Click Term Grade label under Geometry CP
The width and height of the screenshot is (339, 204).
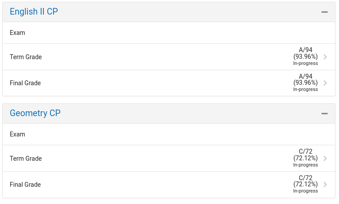(26, 159)
